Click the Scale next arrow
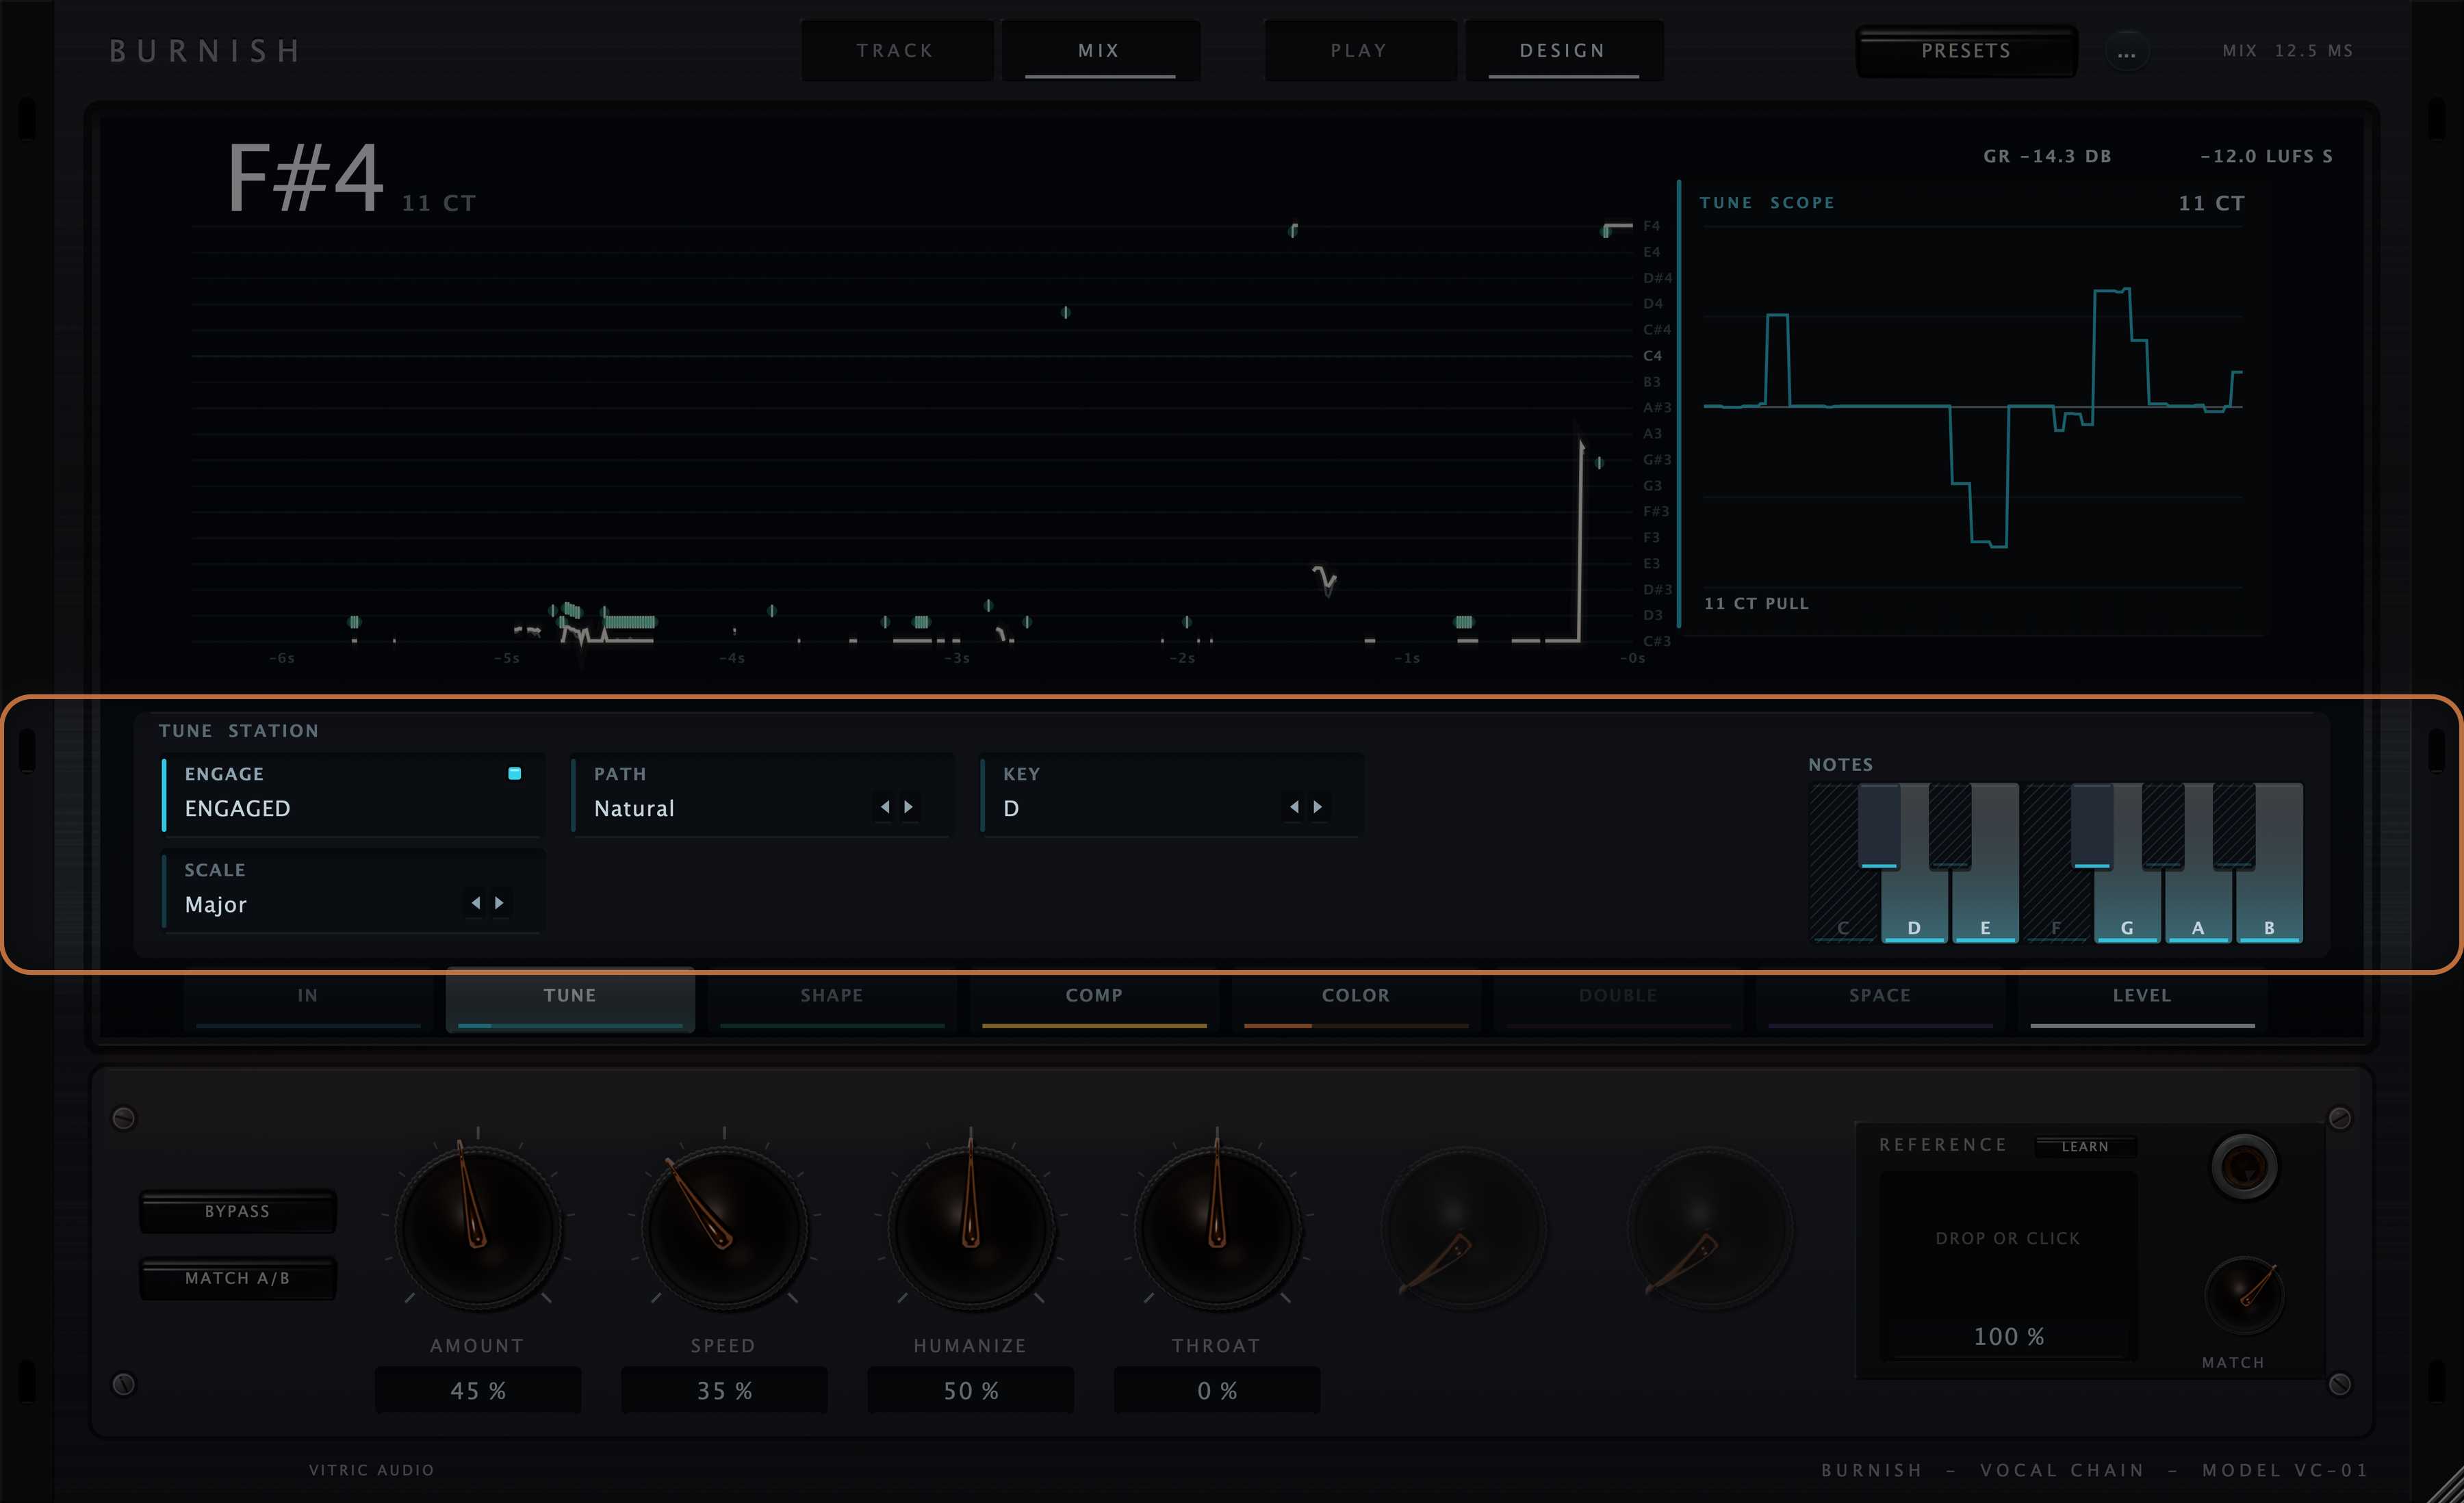This screenshot has height=1503, width=2464. 499,902
